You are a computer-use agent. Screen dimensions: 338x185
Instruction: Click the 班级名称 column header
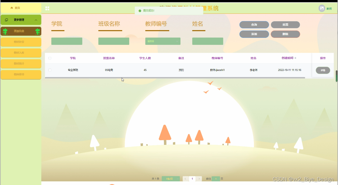[x=109, y=58]
